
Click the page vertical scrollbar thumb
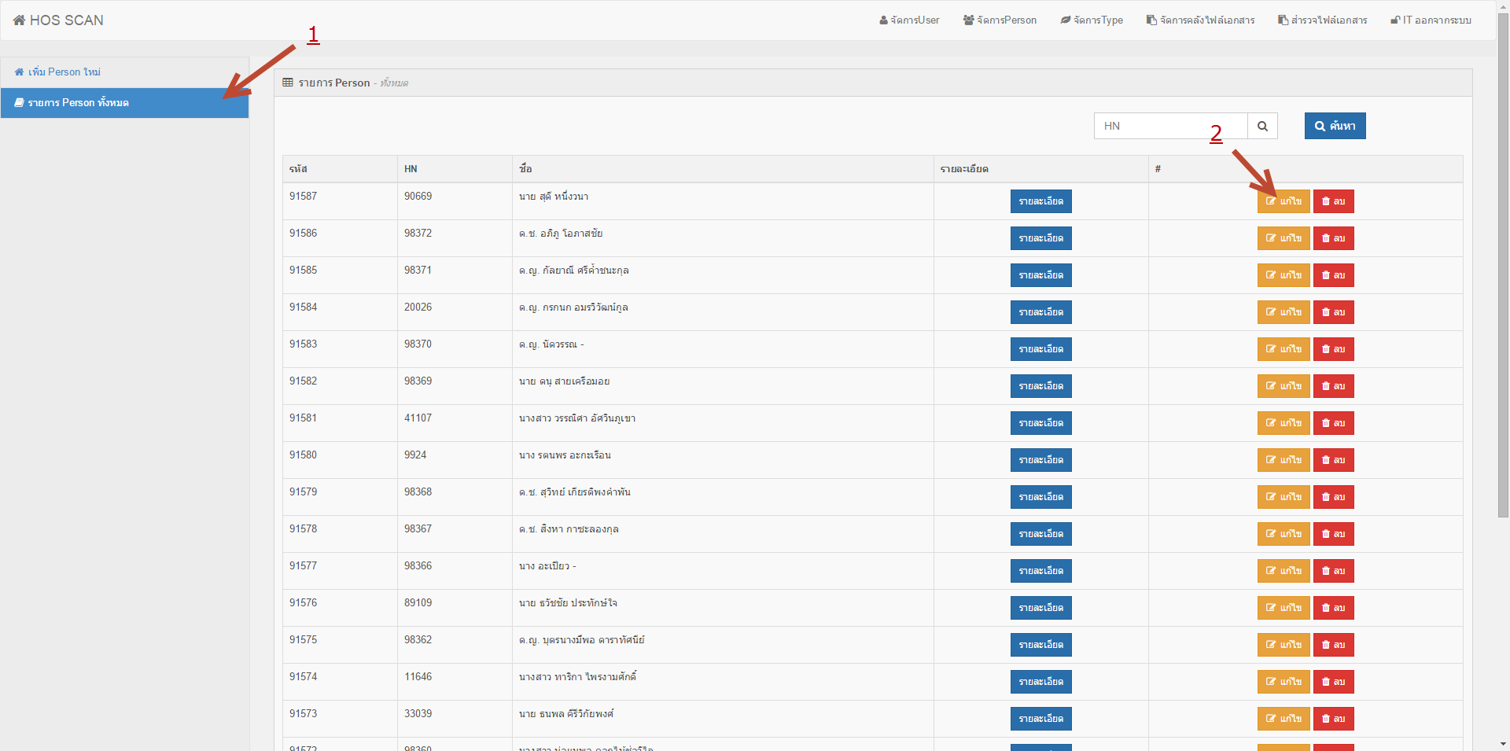[1503, 267]
